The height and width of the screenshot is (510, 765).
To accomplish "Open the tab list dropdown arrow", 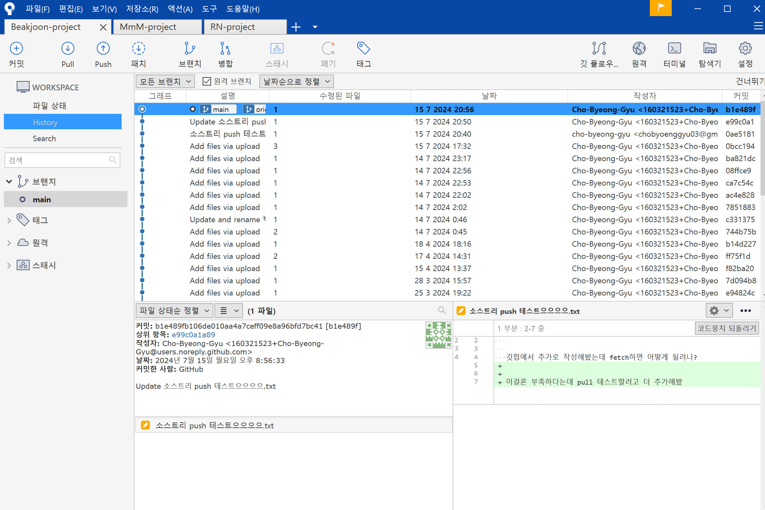I will [x=315, y=27].
